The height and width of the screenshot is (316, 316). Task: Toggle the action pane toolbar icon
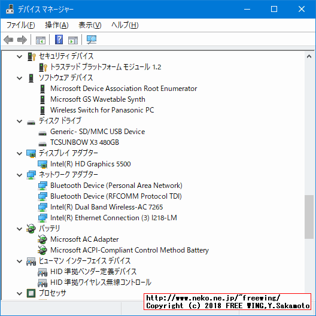[73, 39]
